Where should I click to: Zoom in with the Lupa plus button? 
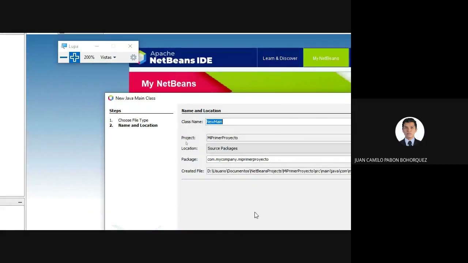click(75, 57)
